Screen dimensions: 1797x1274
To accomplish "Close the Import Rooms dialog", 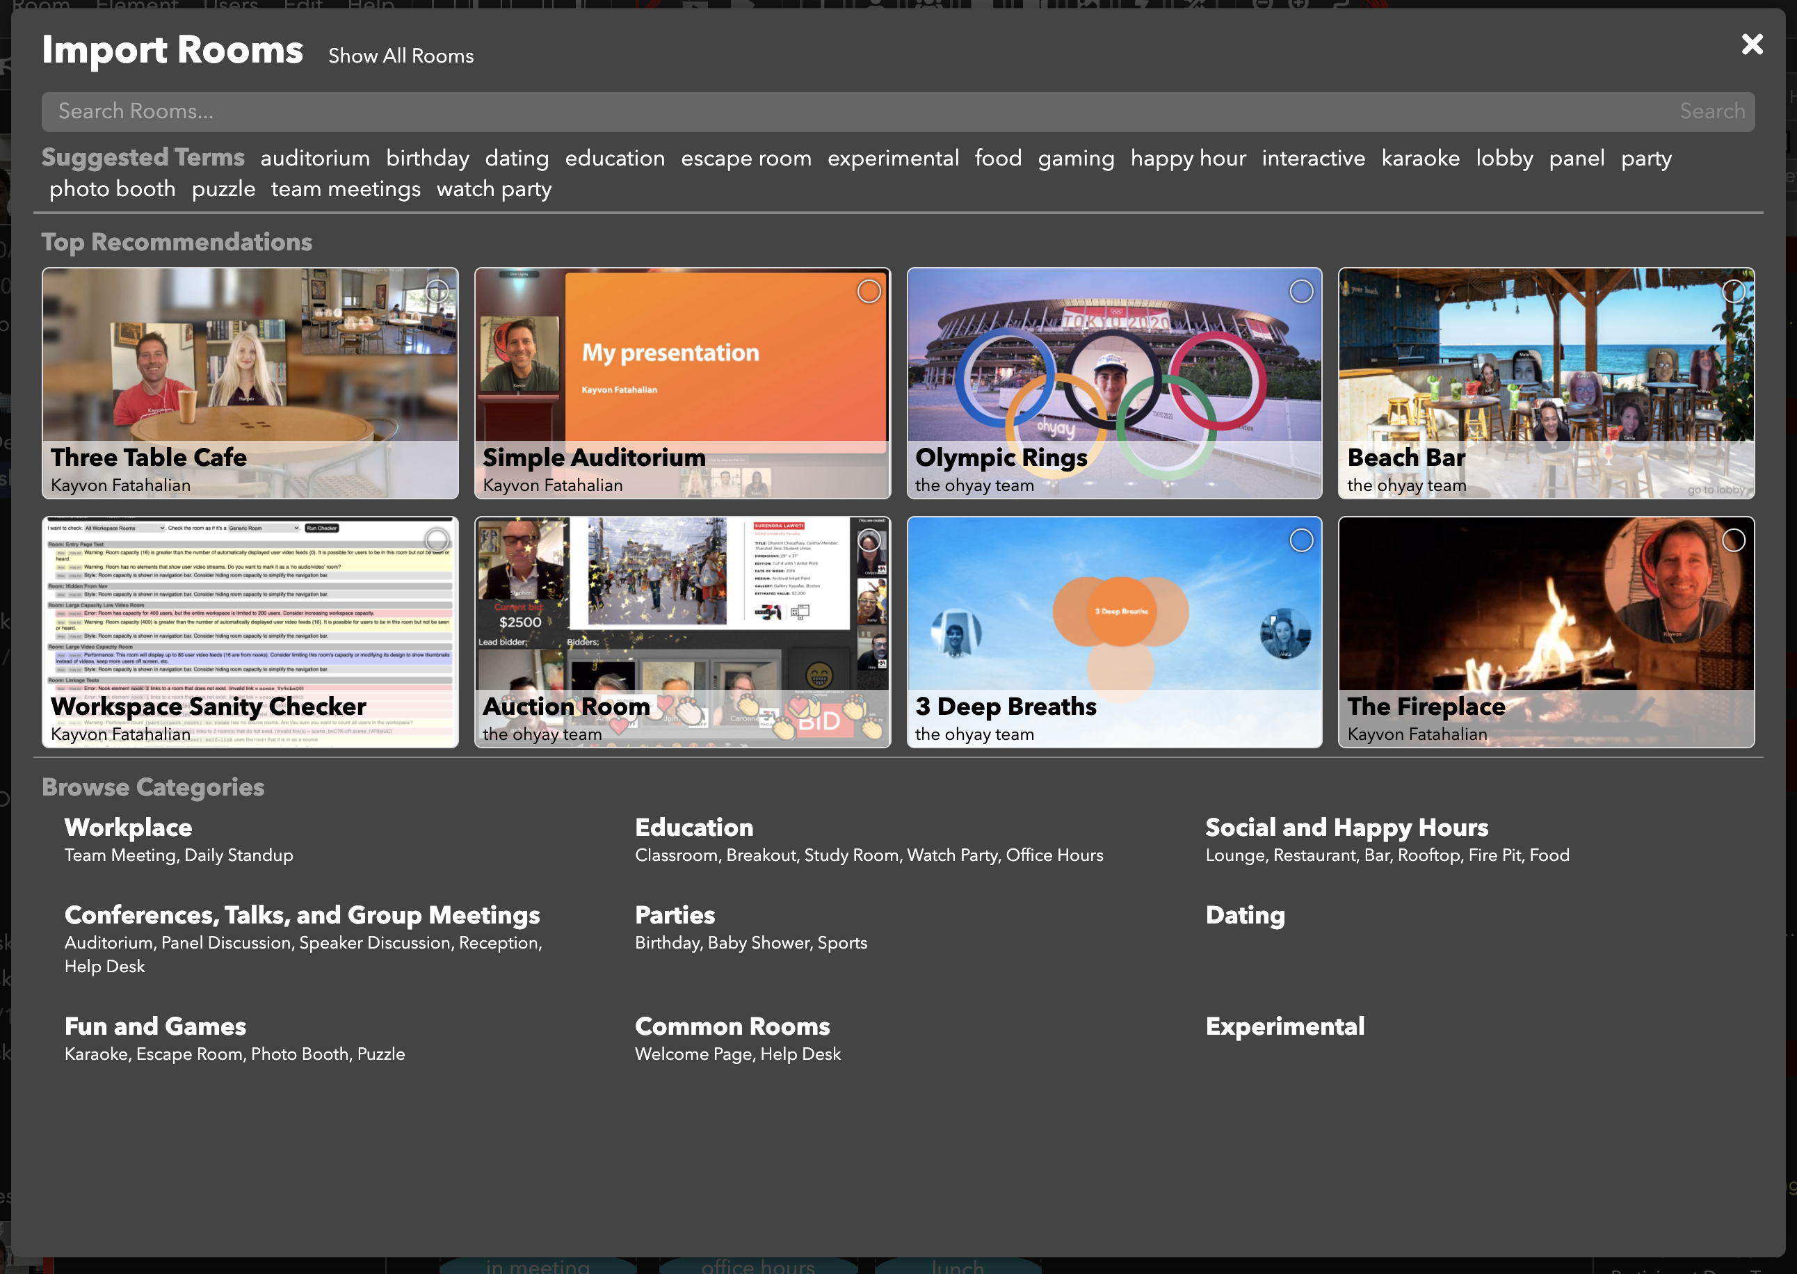I will (x=1752, y=44).
